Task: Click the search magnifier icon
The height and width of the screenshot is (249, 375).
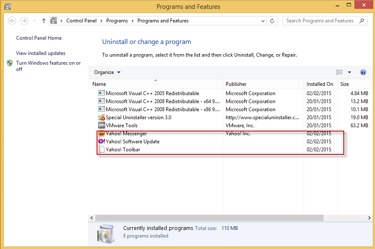Action: coord(362,21)
